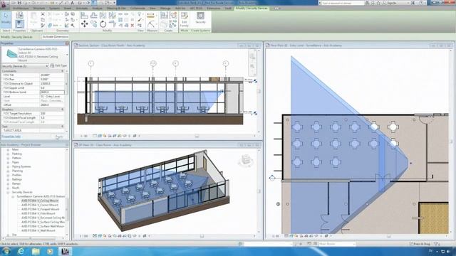Click the Project Browser vertical scrollbar

pyautogui.click(x=67, y=209)
